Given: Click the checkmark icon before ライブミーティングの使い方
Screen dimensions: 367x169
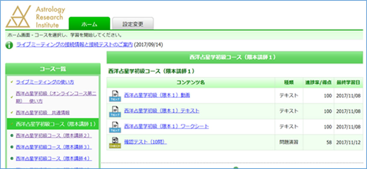Looking at the screenshot, I should coord(12,82).
